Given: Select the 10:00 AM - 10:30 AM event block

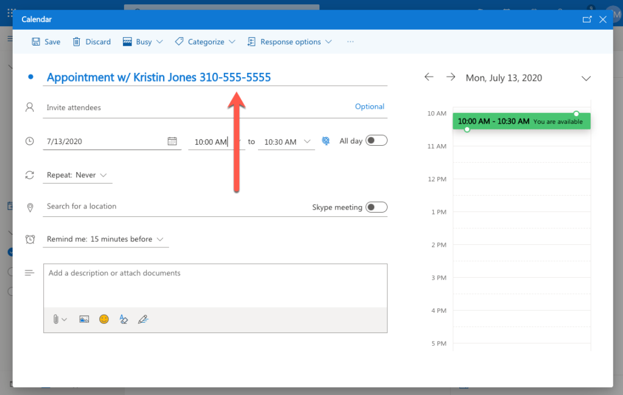Looking at the screenshot, I should (x=521, y=120).
